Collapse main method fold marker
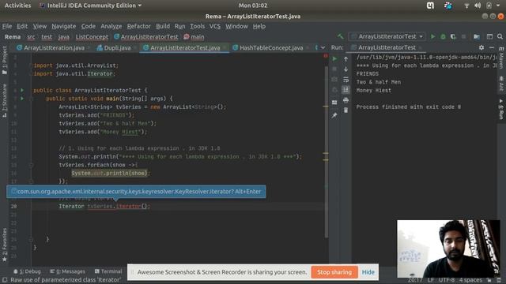This screenshot has height=284, width=506. coord(32,99)
